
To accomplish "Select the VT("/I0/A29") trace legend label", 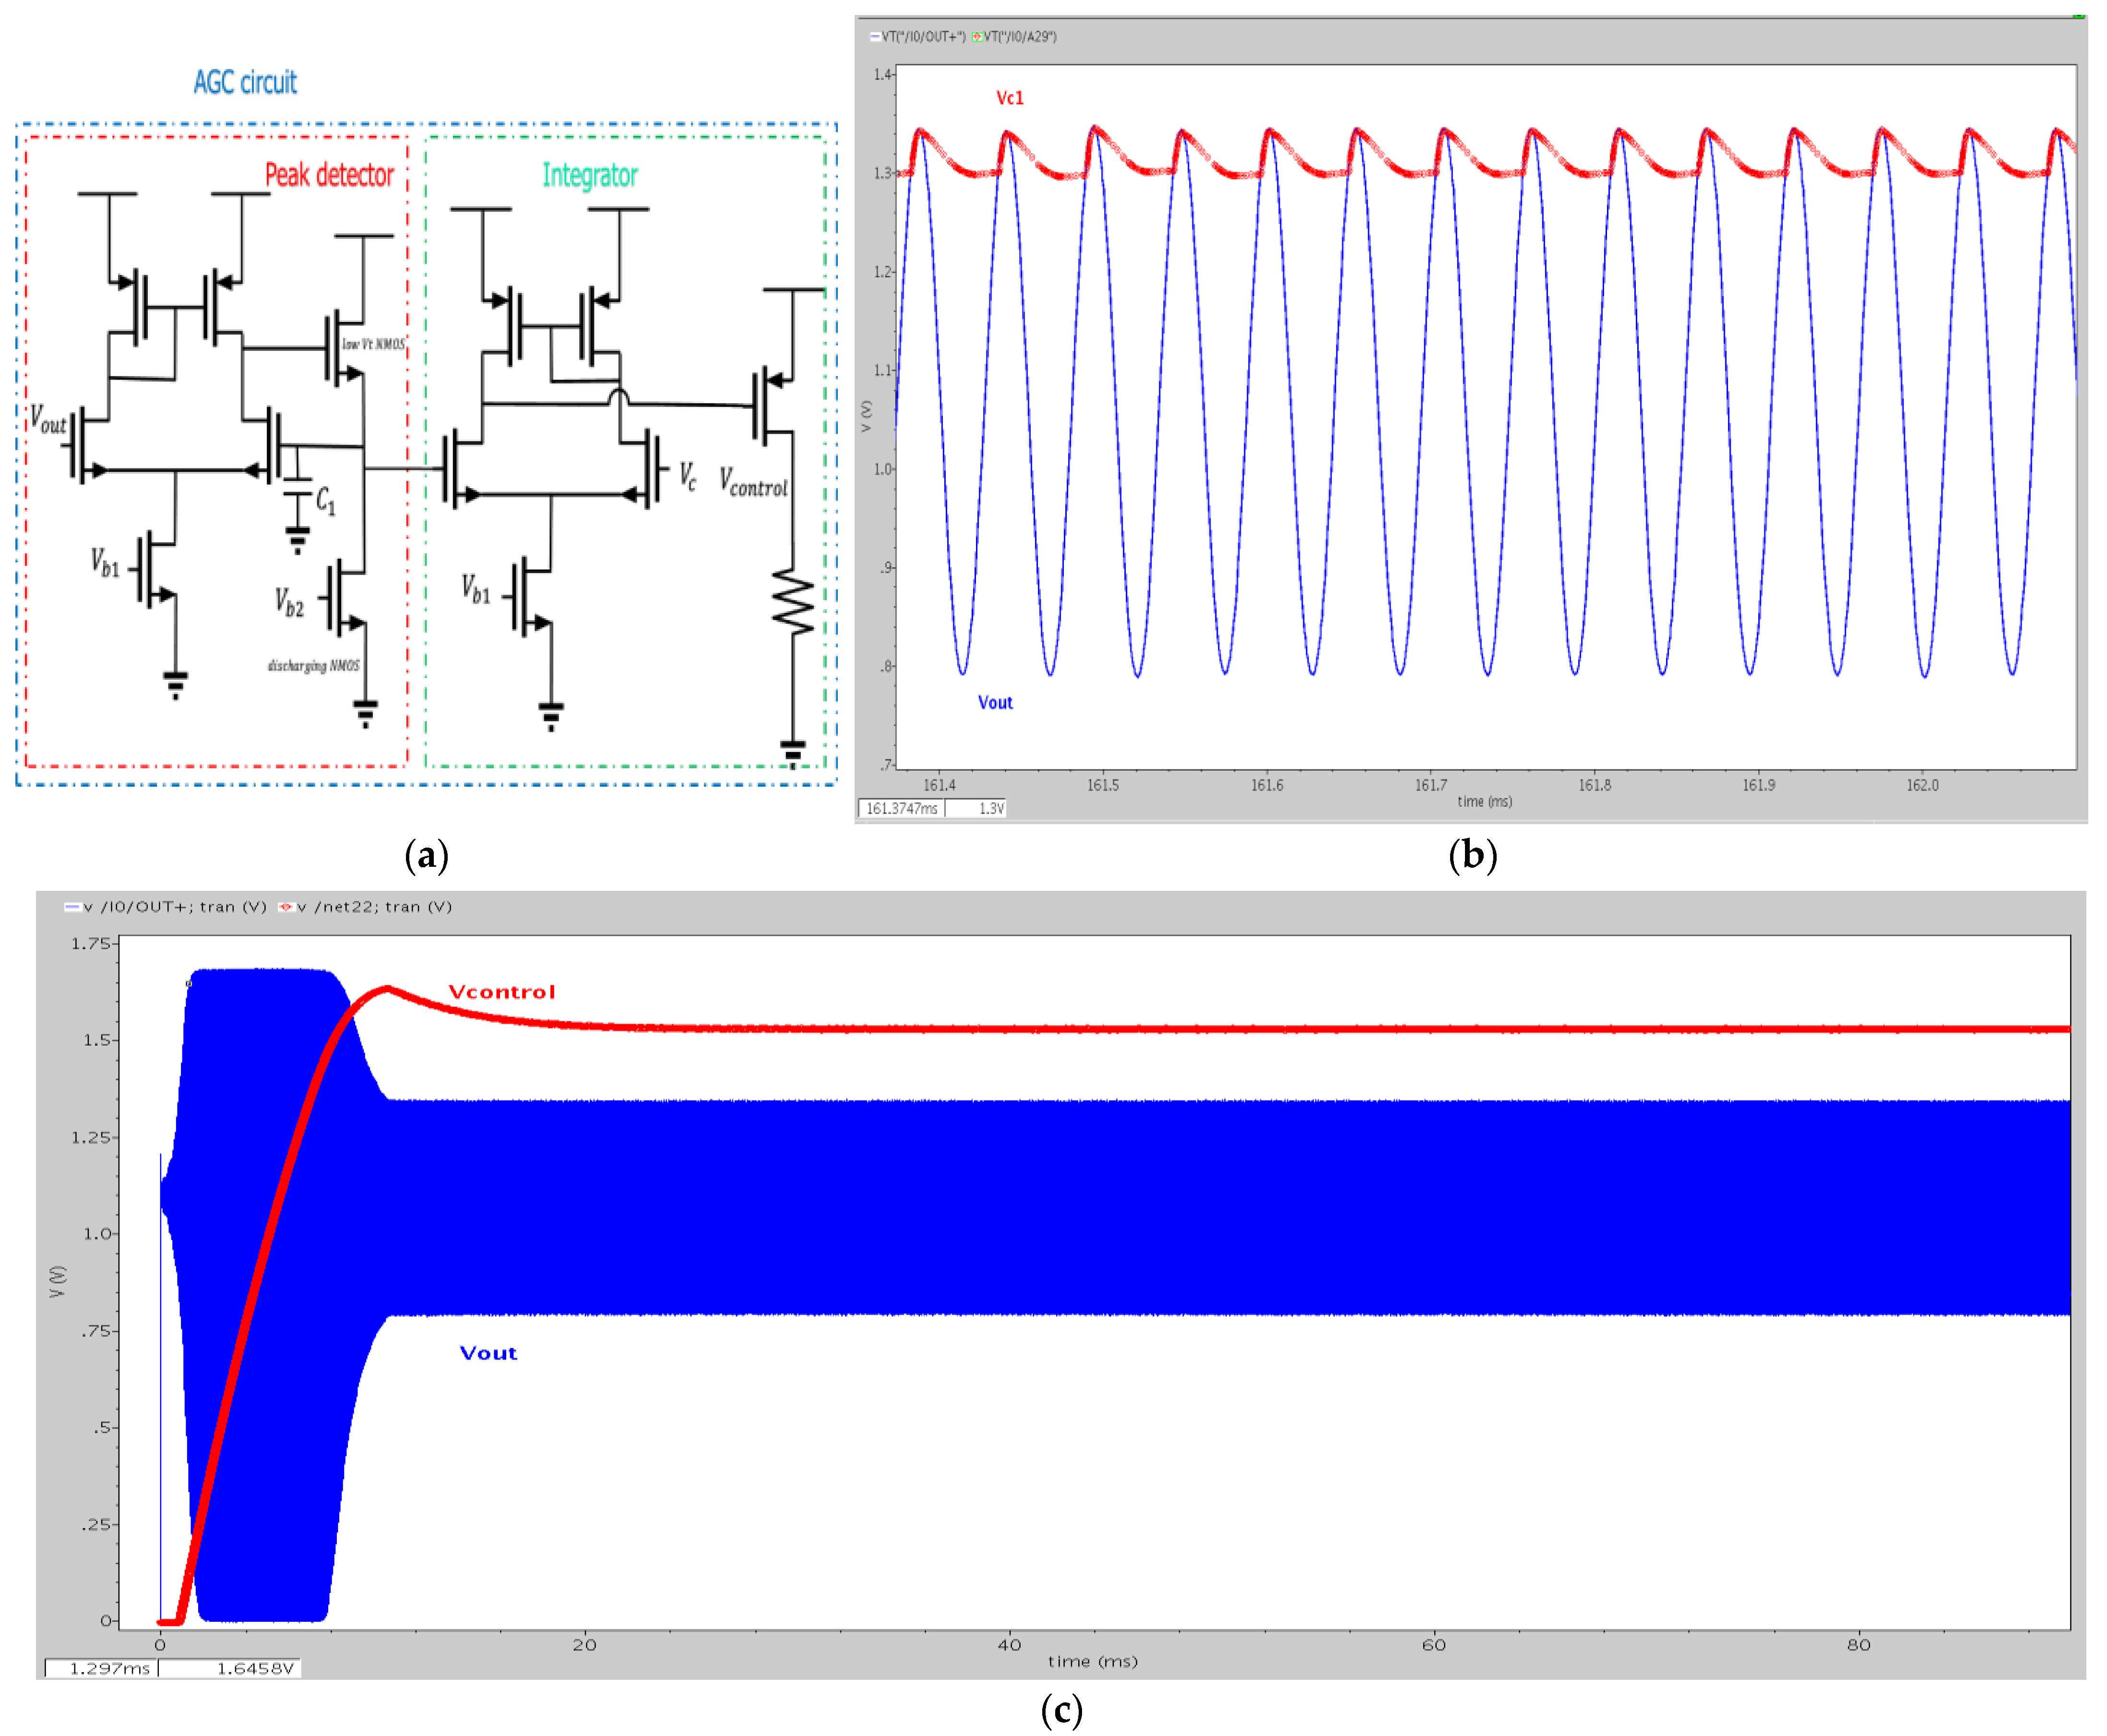I will 1020,37.
